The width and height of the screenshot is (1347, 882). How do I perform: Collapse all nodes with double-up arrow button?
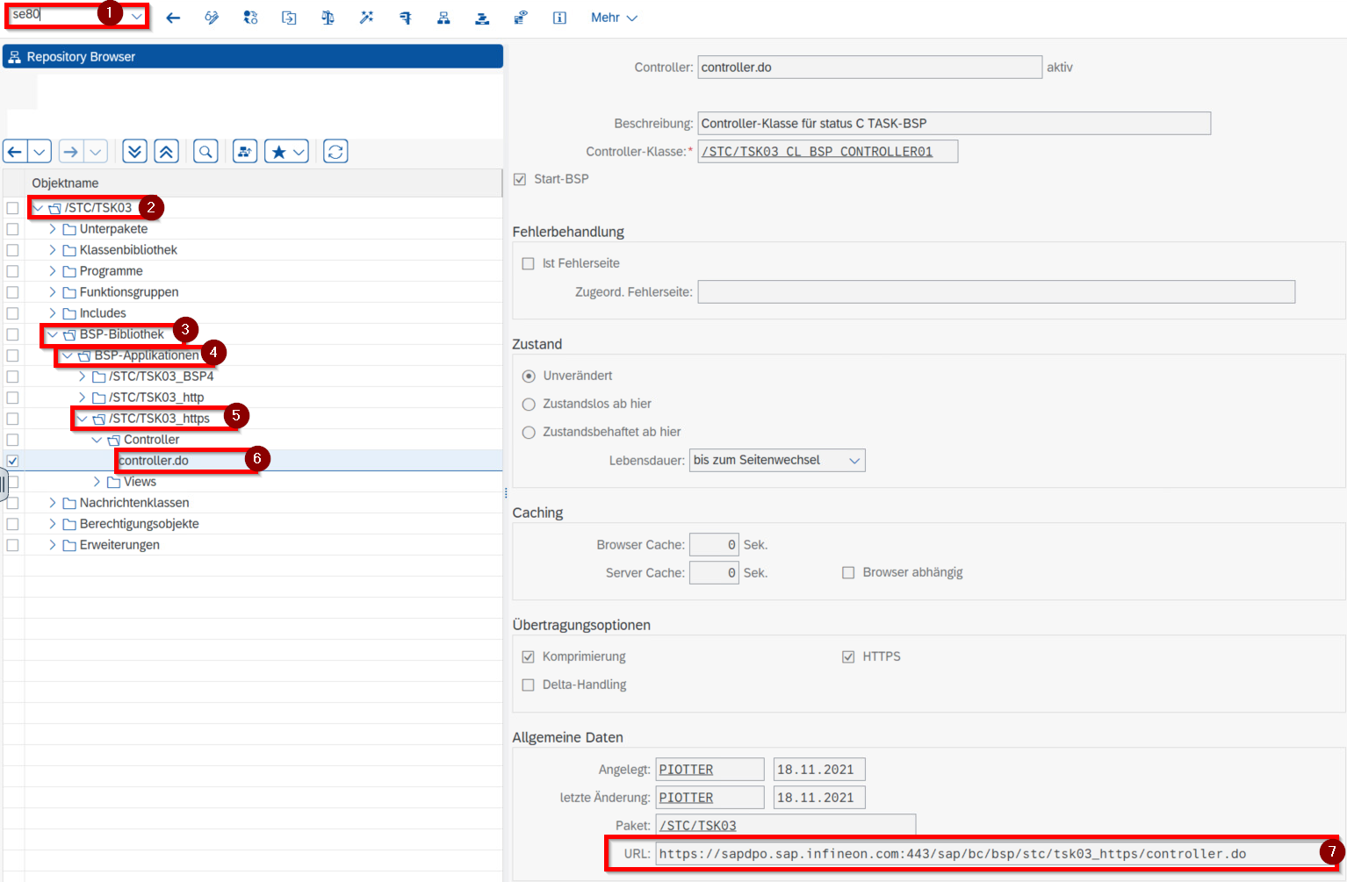pyautogui.click(x=167, y=152)
